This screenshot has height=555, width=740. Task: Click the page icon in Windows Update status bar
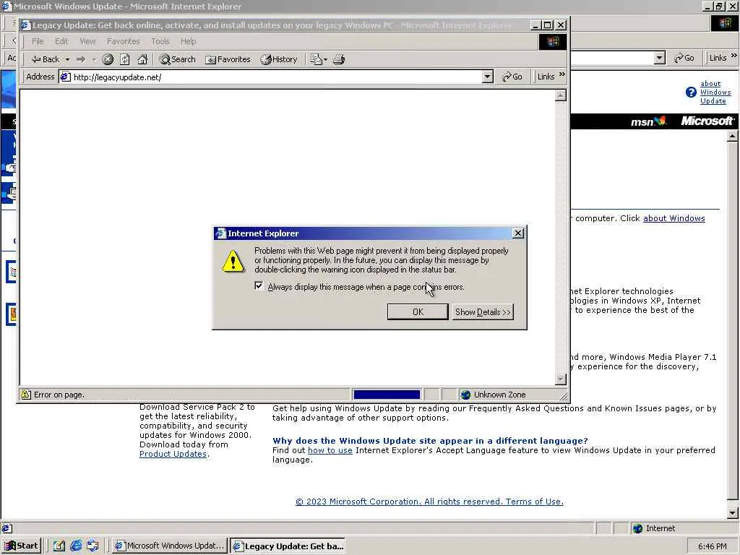(7, 528)
